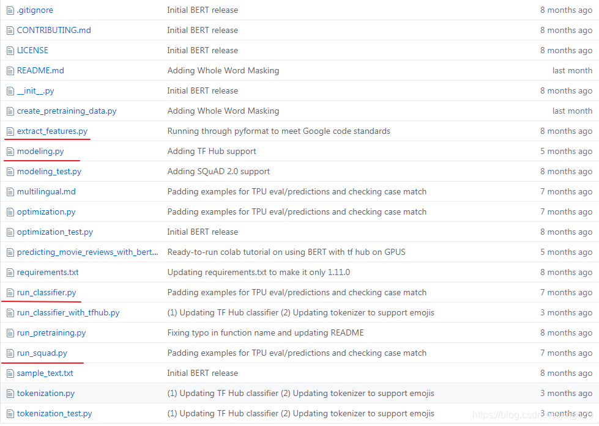
Task: Open extract_features.py file
Action: (x=52, y=131)
